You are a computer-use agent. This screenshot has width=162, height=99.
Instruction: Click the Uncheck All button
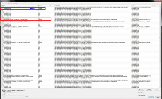point(149,90)
